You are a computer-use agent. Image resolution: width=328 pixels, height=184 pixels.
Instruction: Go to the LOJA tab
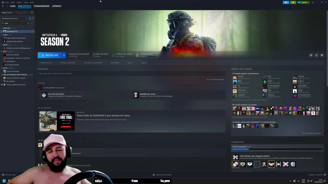coord(13,6)
